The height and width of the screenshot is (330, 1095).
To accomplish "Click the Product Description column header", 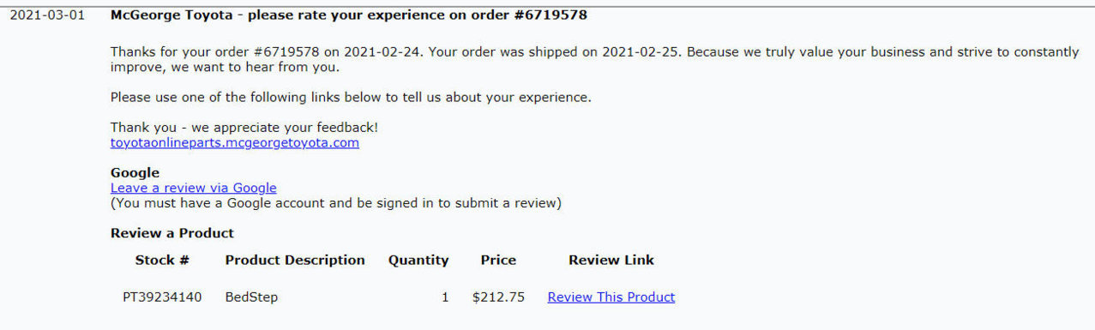I will click(295, 260).
